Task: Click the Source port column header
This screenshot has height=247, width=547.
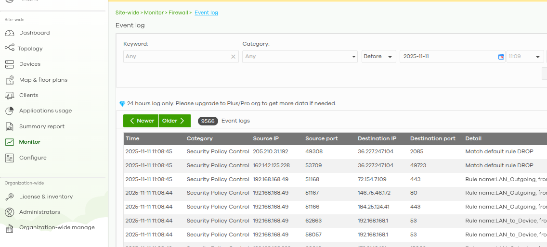Action: pos(322,139)
